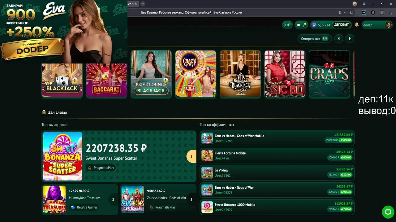396x222 pixels.
Task: Click the page title in address bar
Action: 192,13
